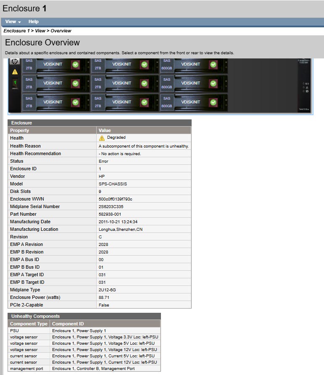Viewport: 324px width, 375px height.
Task: Select the EMP A Target ID property cell
Action: (x=52, y=275)
